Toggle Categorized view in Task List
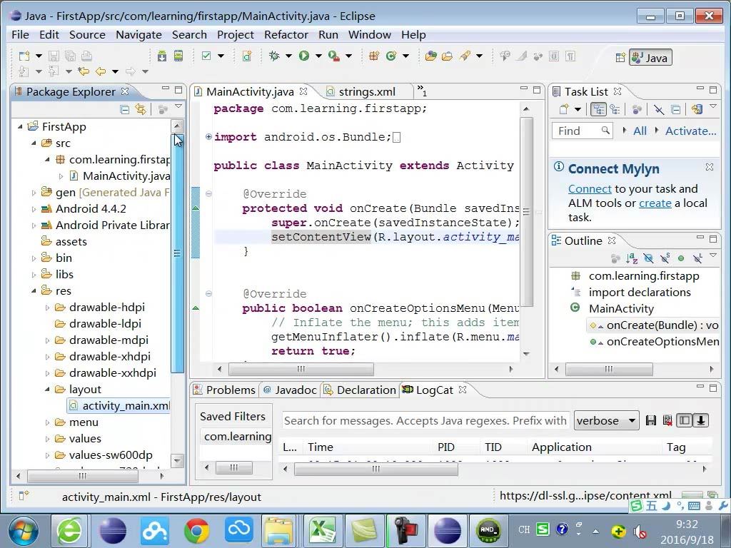Screen dimensions: 731x548 pyautogui.click(x=598, y=109)
